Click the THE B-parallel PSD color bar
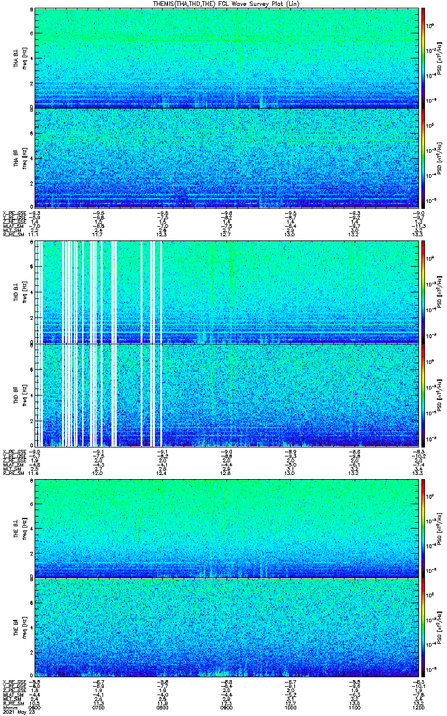 [423, 627]
